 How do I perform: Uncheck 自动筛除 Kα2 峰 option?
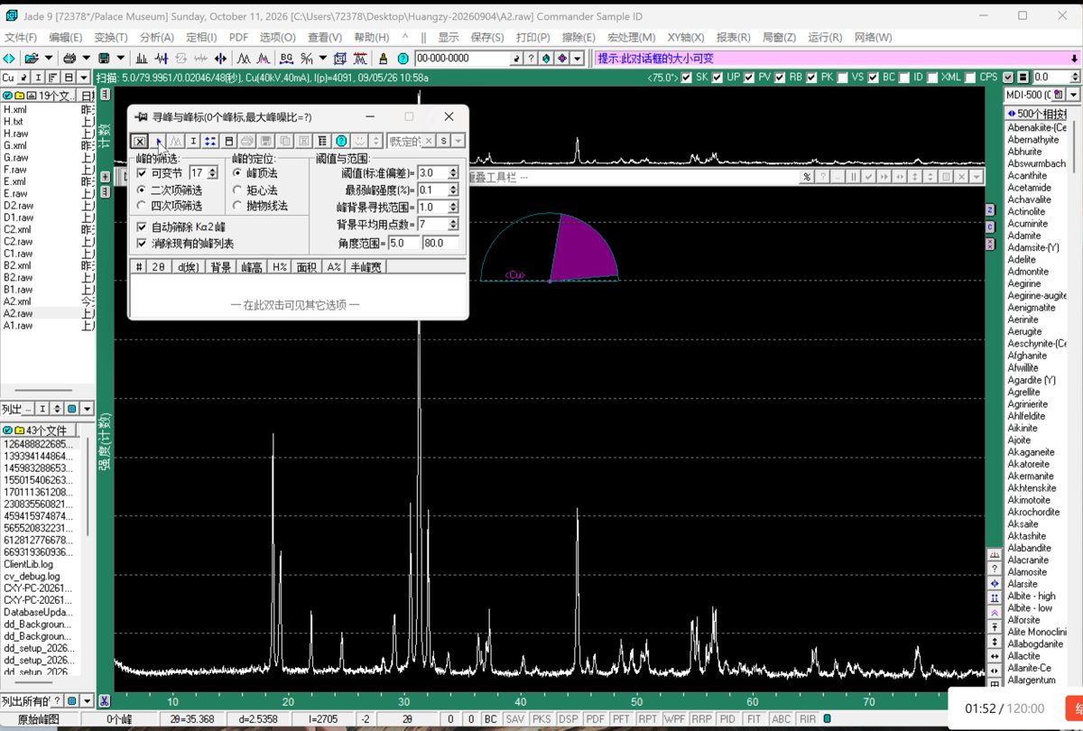tap(142, 227)
